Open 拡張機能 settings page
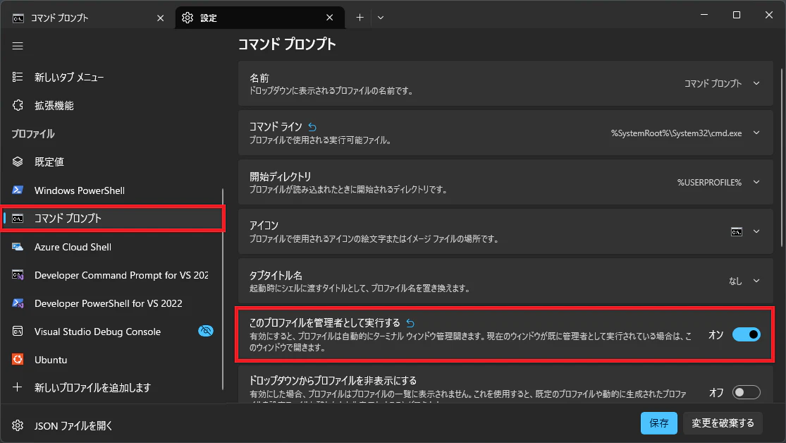 pos(113,105)
